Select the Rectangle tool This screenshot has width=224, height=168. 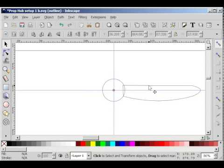point(6,87)
